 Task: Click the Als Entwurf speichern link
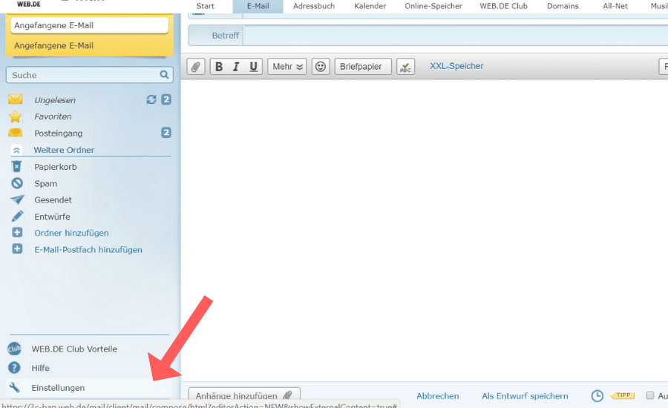point(525,396)
